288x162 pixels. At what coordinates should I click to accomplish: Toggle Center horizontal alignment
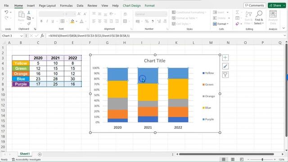tap(99, 21)
